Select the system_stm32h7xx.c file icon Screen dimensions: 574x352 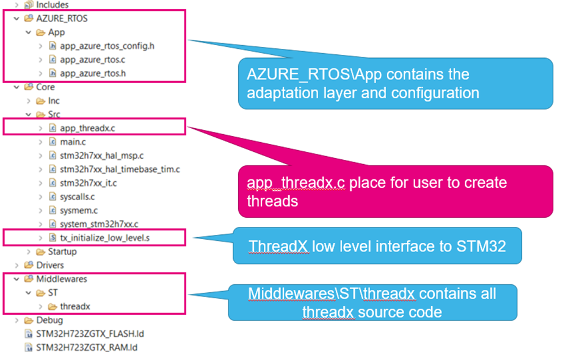click(53, 224)
